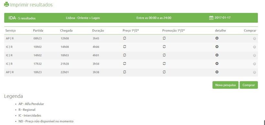Show details of the 17h32 train
Screen dimensions: 265x125
click(x=217, y=64)
